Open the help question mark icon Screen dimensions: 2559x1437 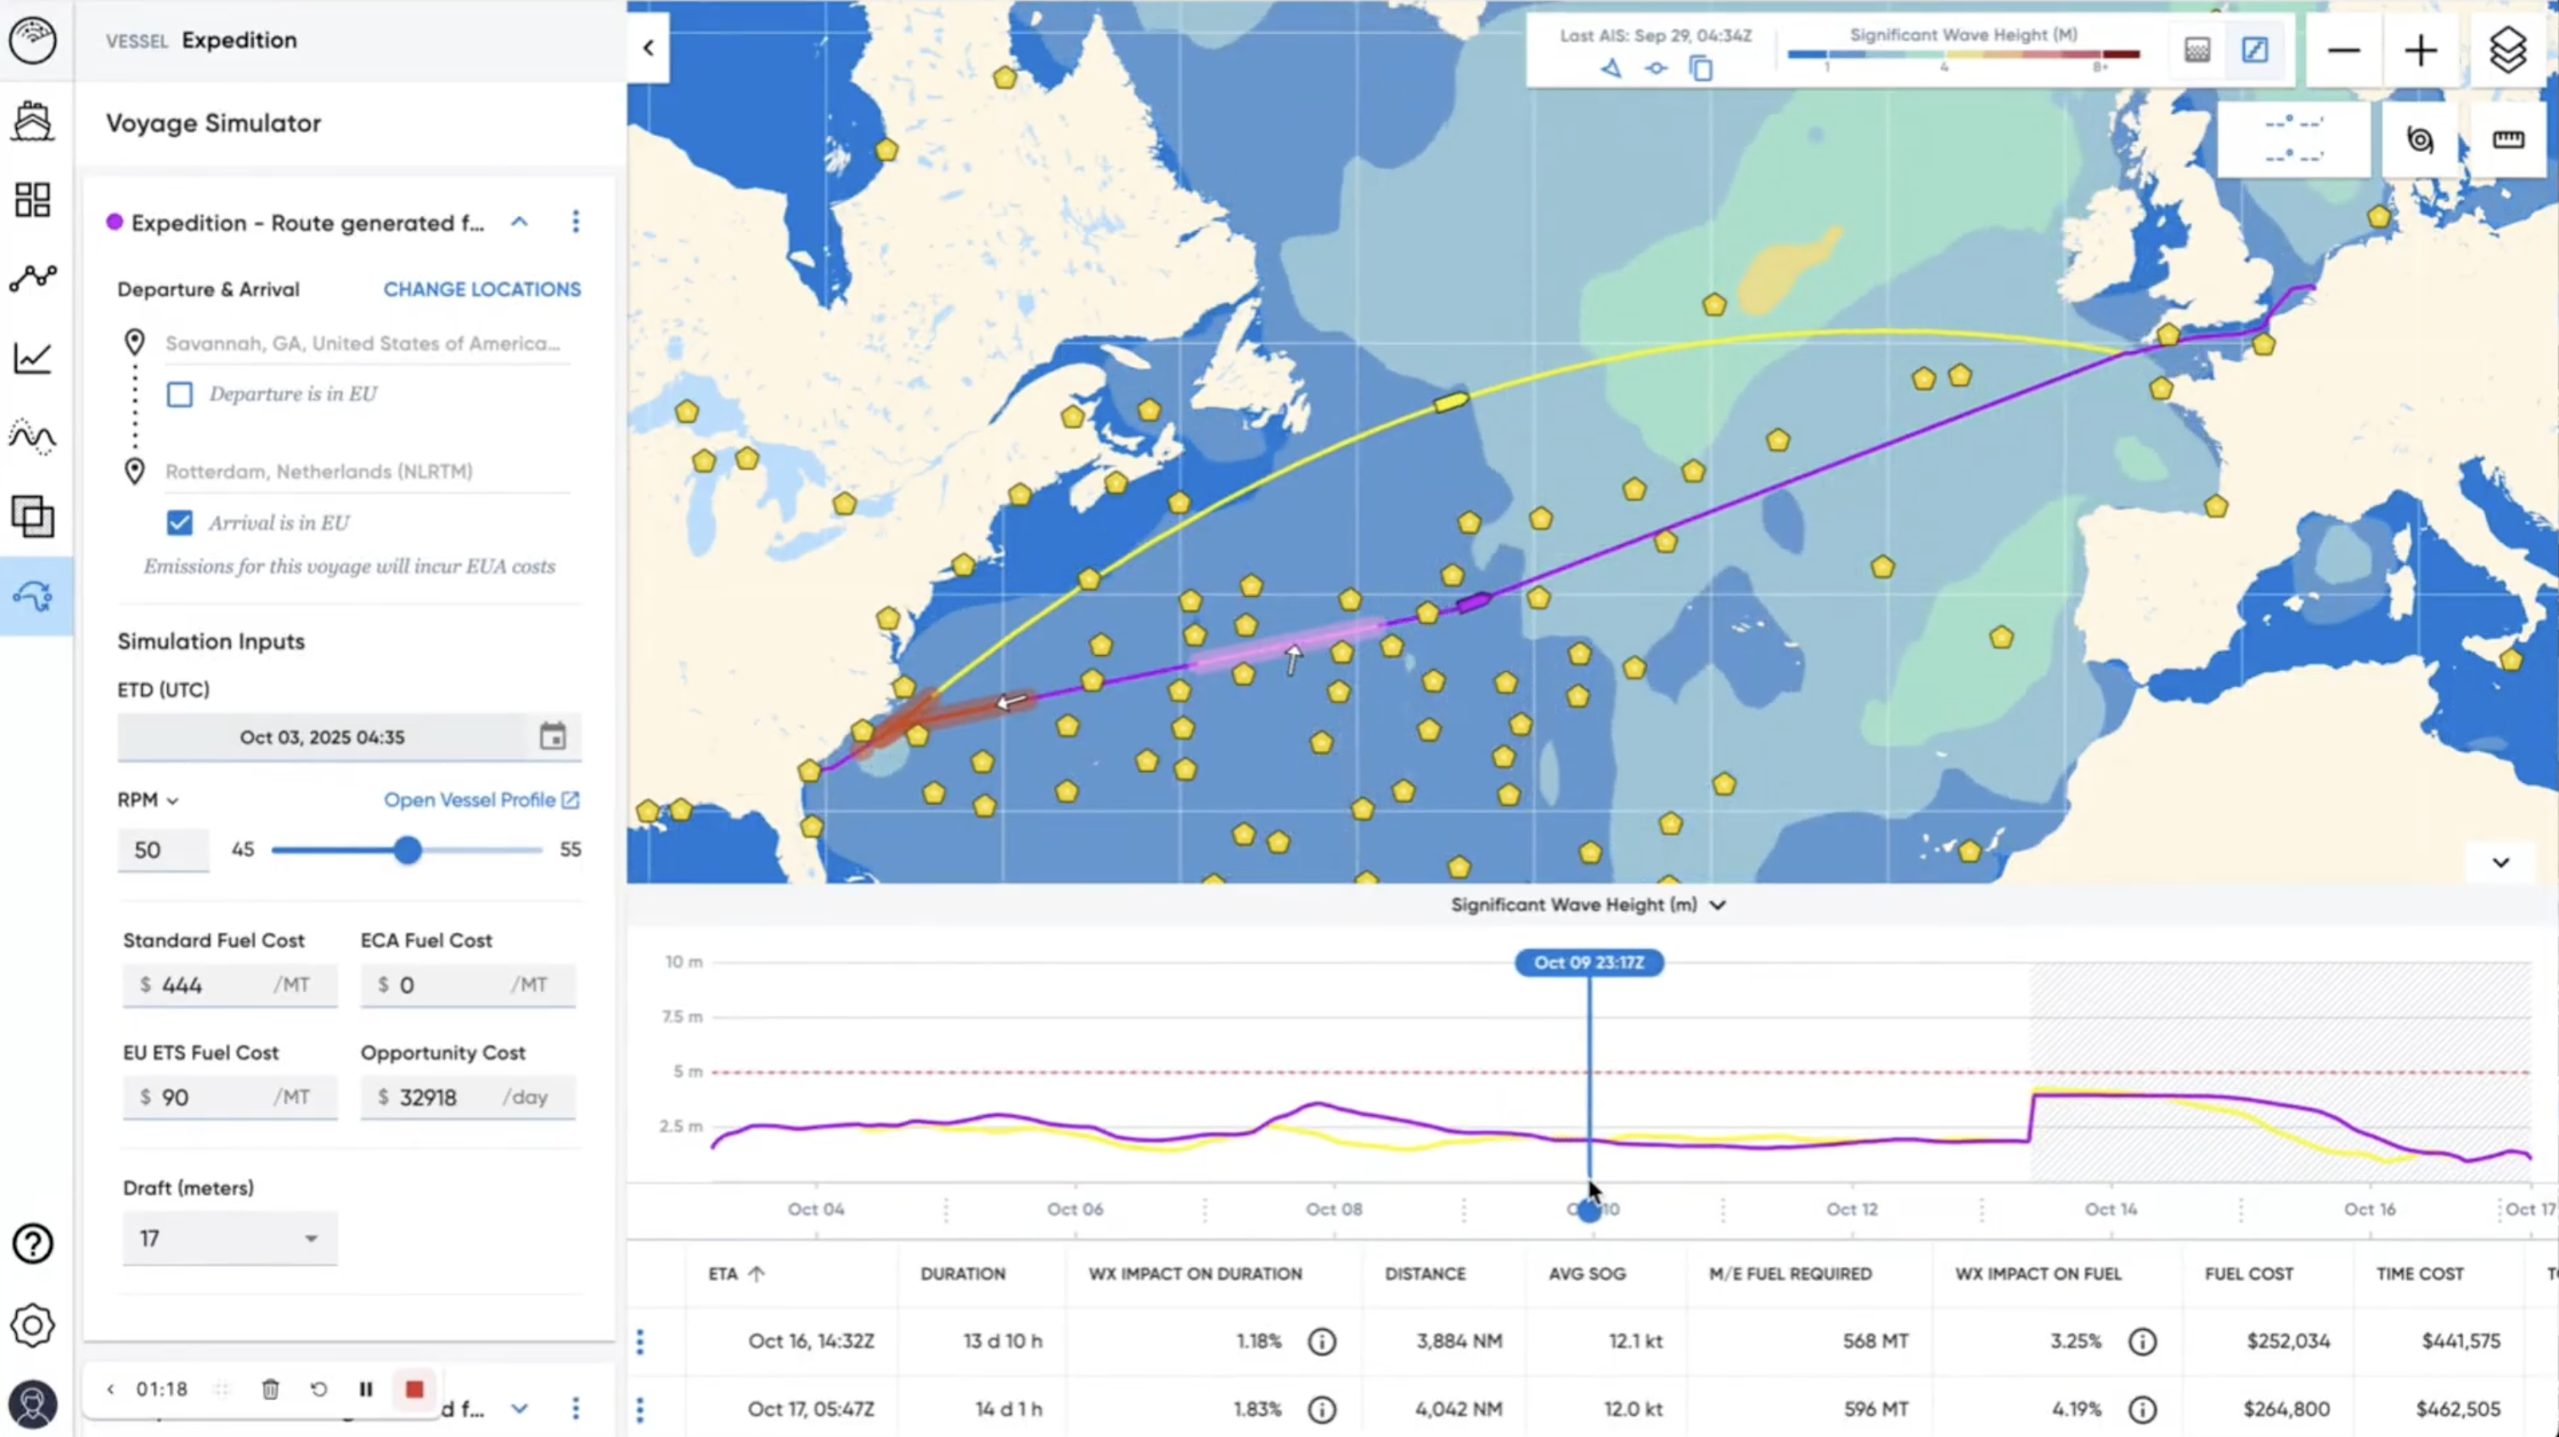tap(33, 1244)
